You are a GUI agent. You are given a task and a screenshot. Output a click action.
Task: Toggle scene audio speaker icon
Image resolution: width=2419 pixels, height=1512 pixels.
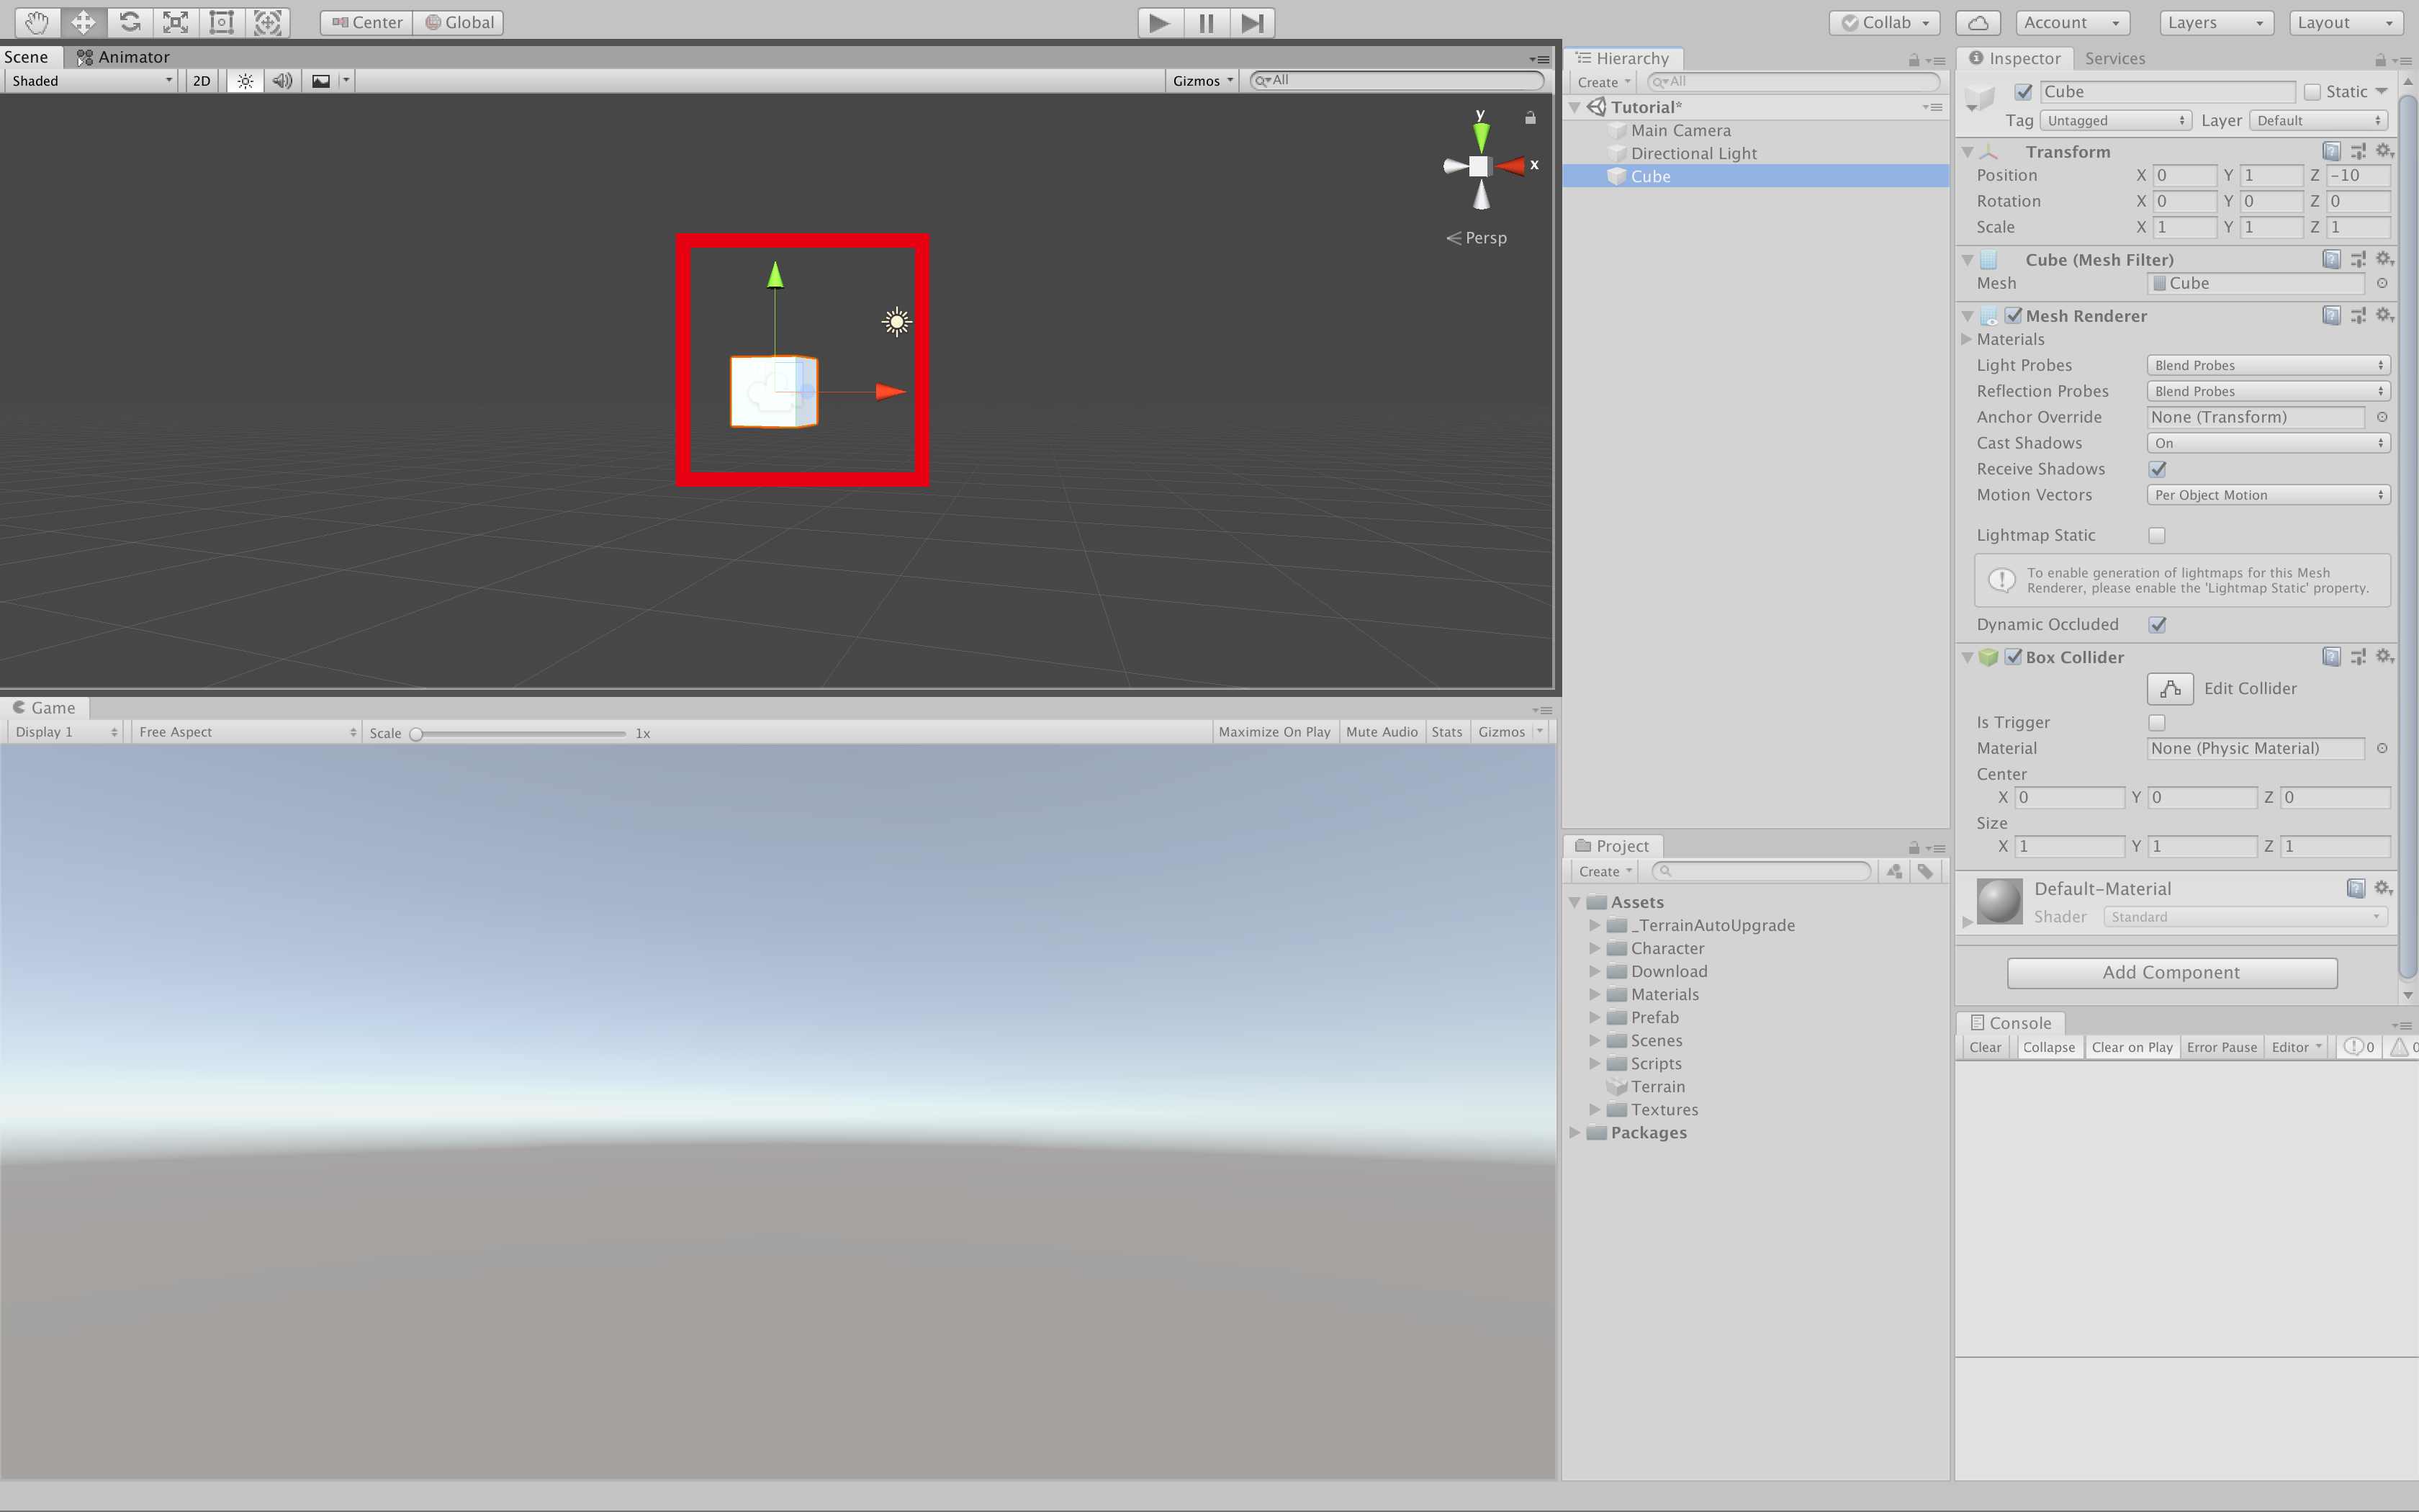click(x=282, y=81)
